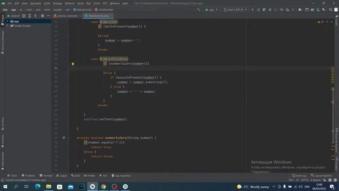Click the Apply Changes and Restart Activity icon
Viewport: 339px width, 191px height.
click(258, 10)
